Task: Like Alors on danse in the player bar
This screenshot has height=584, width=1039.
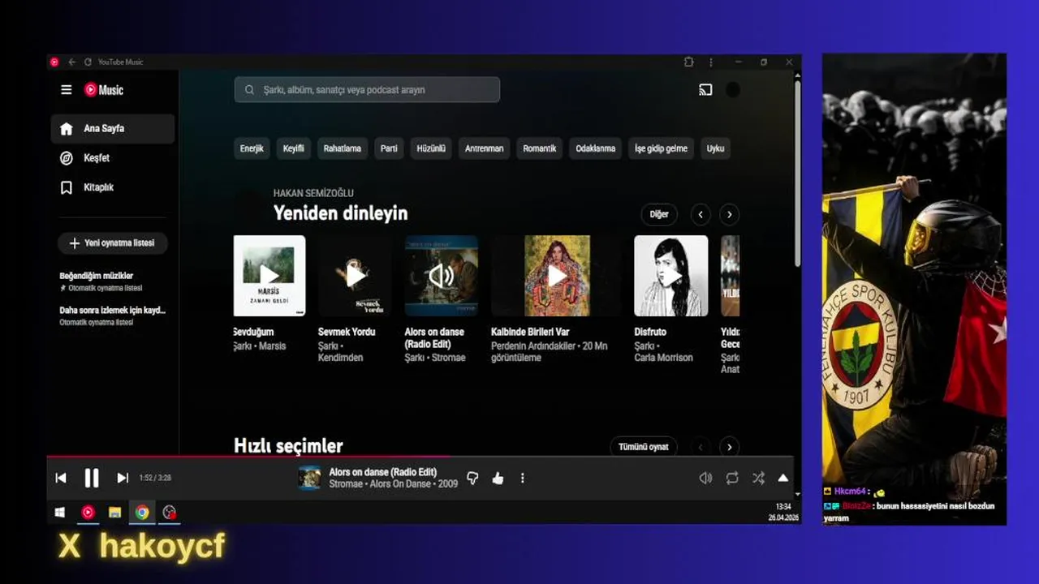Action: click(x=498, y=478)
